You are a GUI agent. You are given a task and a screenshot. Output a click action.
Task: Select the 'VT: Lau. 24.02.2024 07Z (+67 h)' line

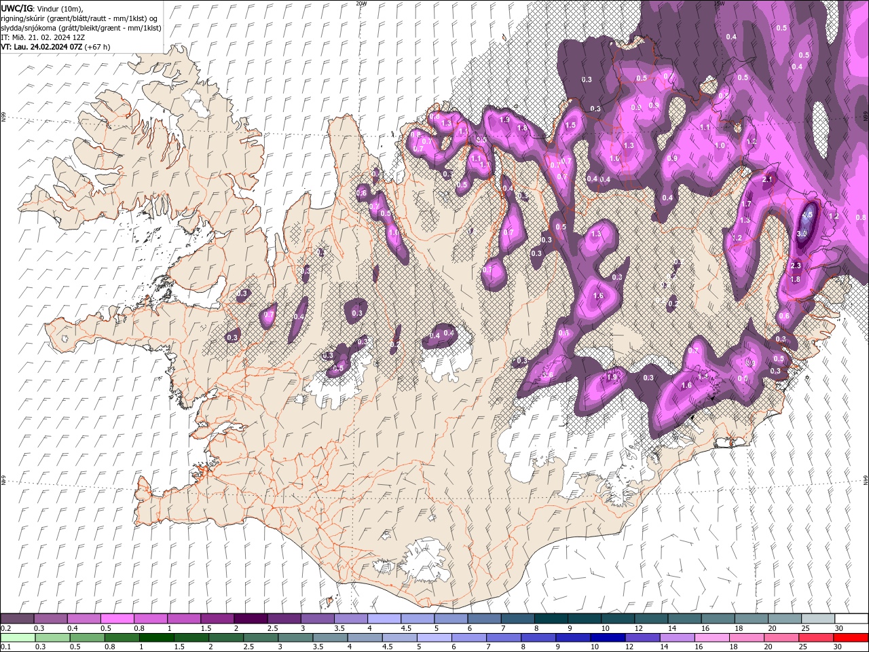coord(56,47)
